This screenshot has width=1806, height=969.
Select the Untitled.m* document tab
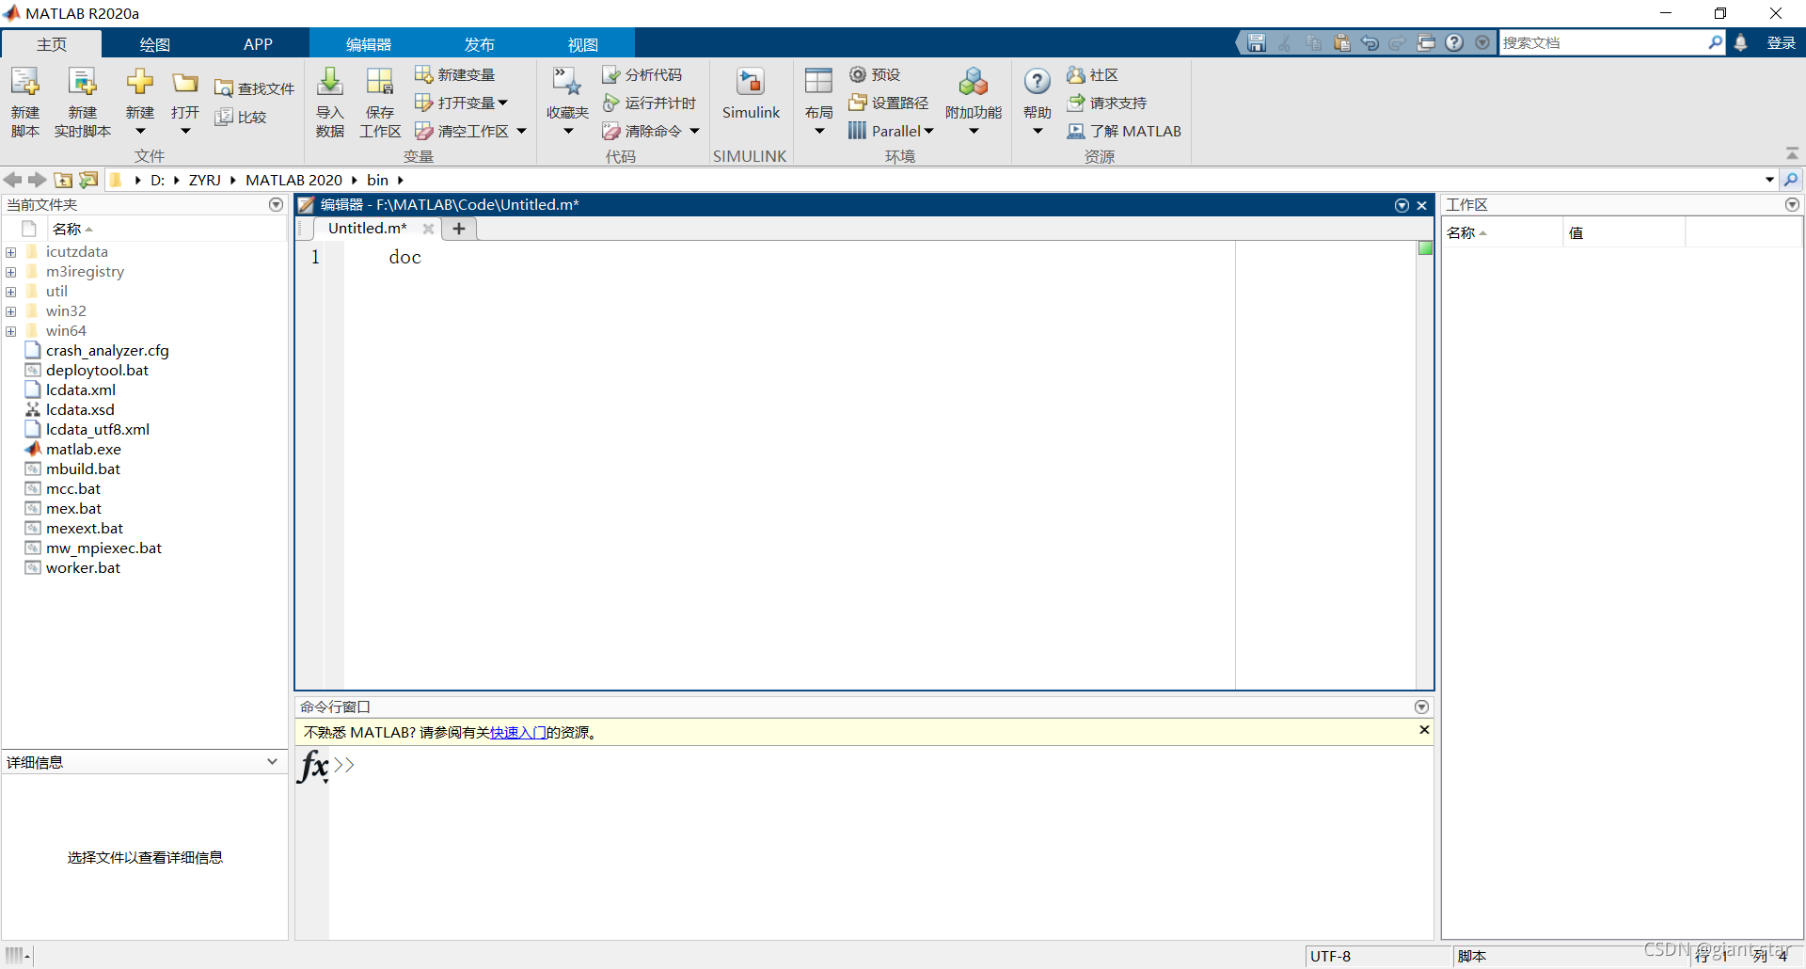point(368,229)
